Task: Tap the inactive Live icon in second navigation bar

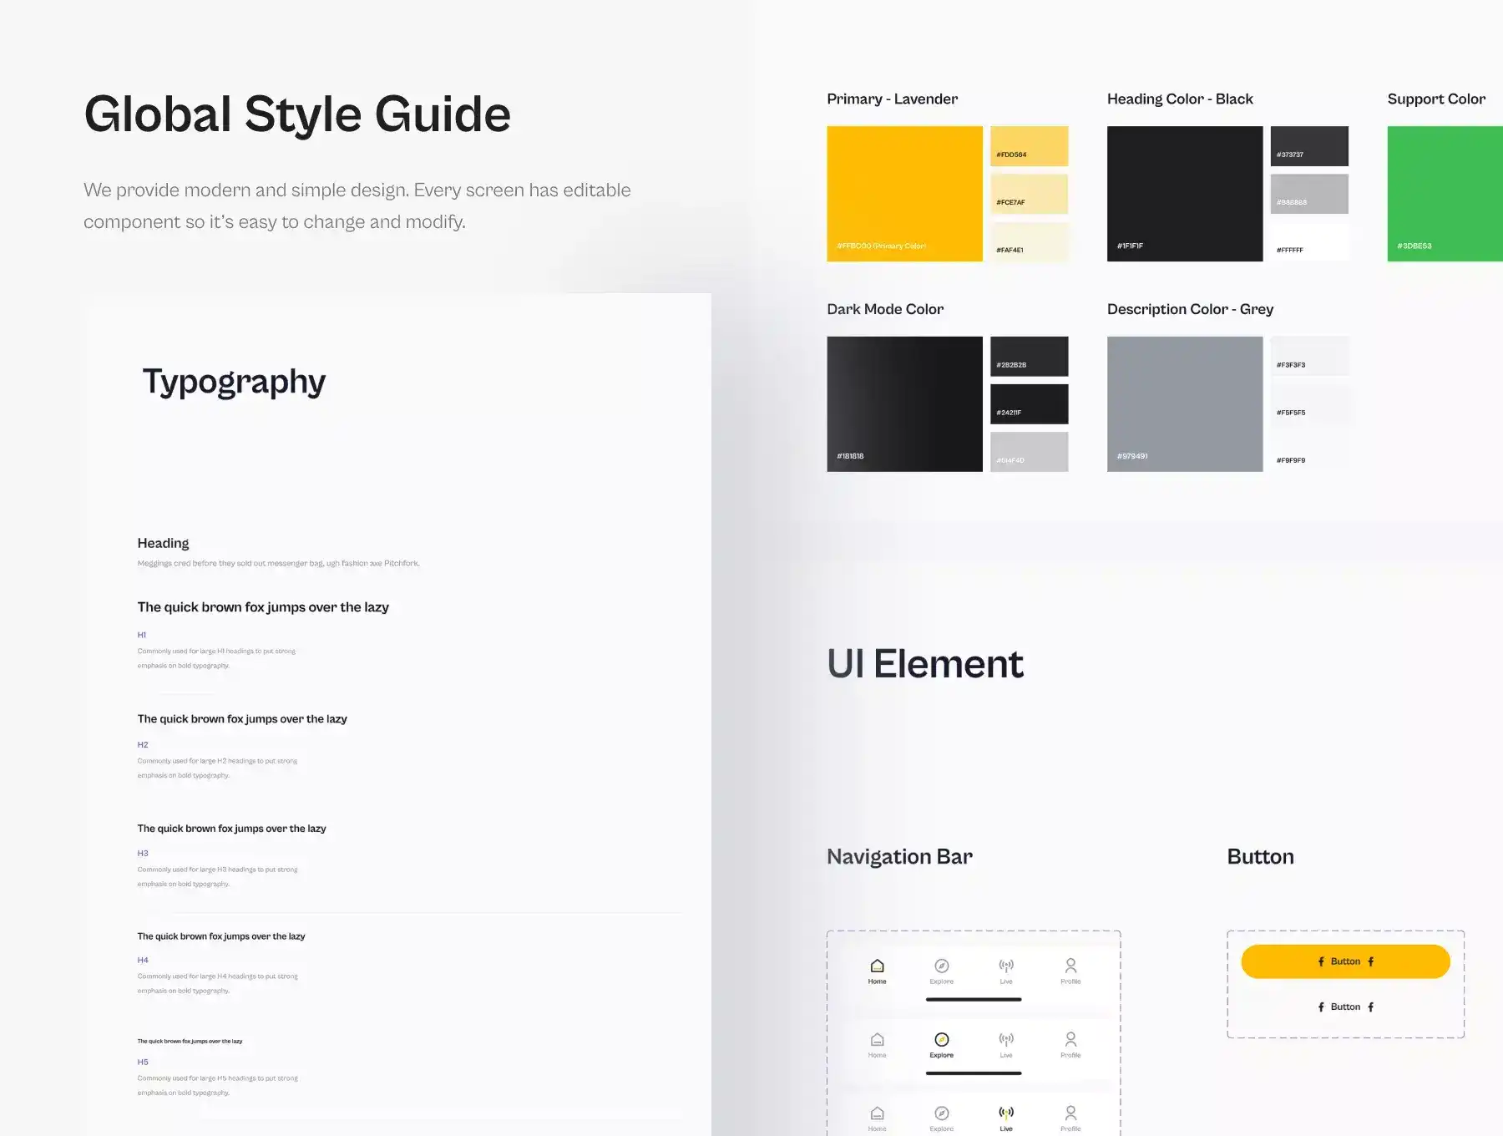Action: (1006, 1040)
